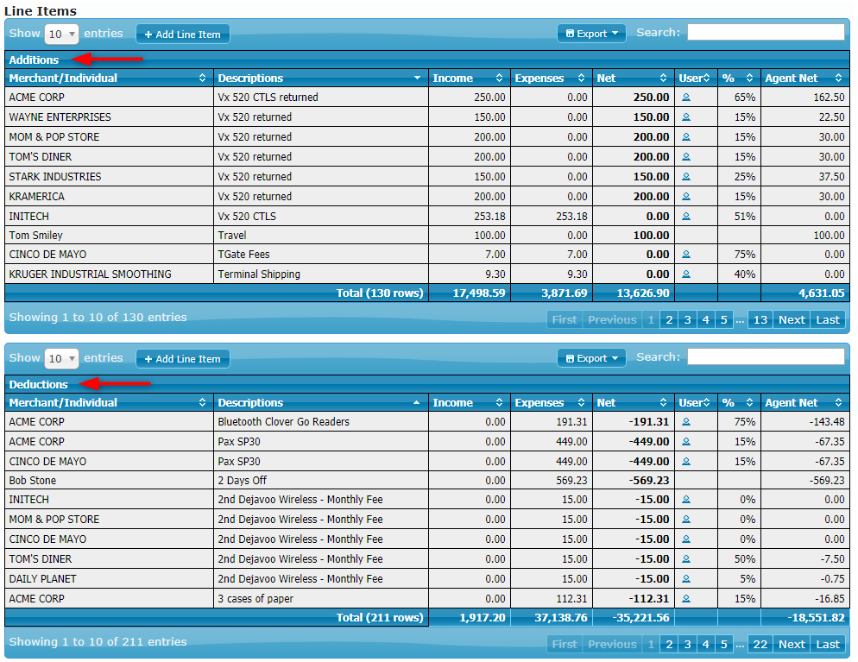The height and width of the screenshot is (662, 858).
Task: Focus the Deductions Search field
Action: 767,356
